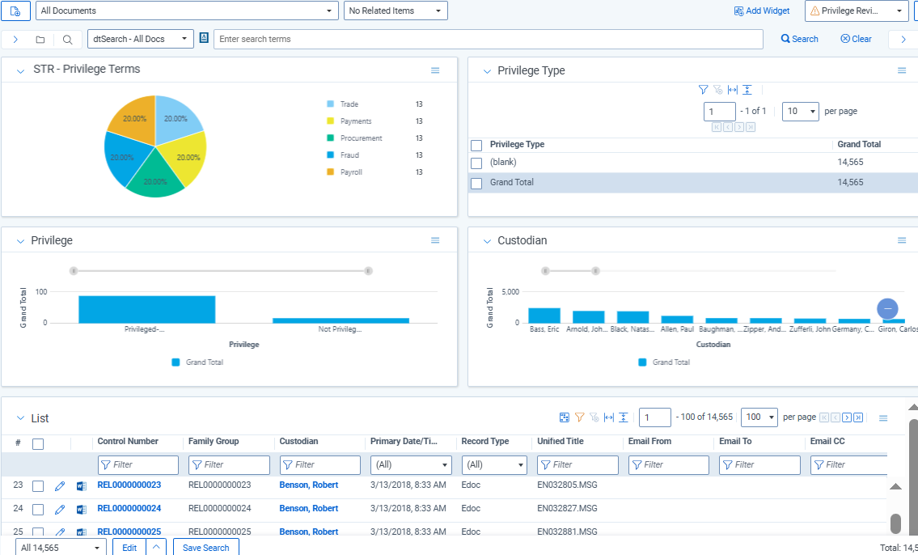This screenshot has width=918, height=555.
Task: Collapse the STR - Privilege Terms widget
Action: click(20, 71)
